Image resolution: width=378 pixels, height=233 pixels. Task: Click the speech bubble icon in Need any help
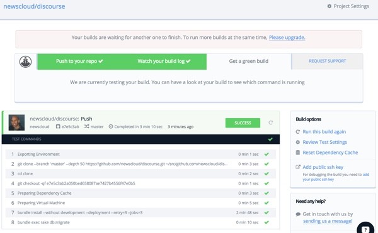298,214
